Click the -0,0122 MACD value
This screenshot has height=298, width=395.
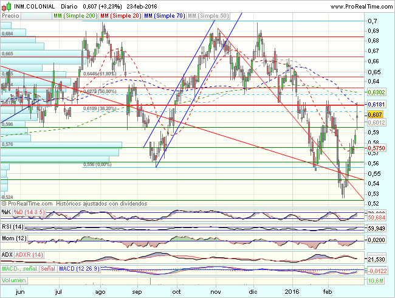(x=377, y=271)
